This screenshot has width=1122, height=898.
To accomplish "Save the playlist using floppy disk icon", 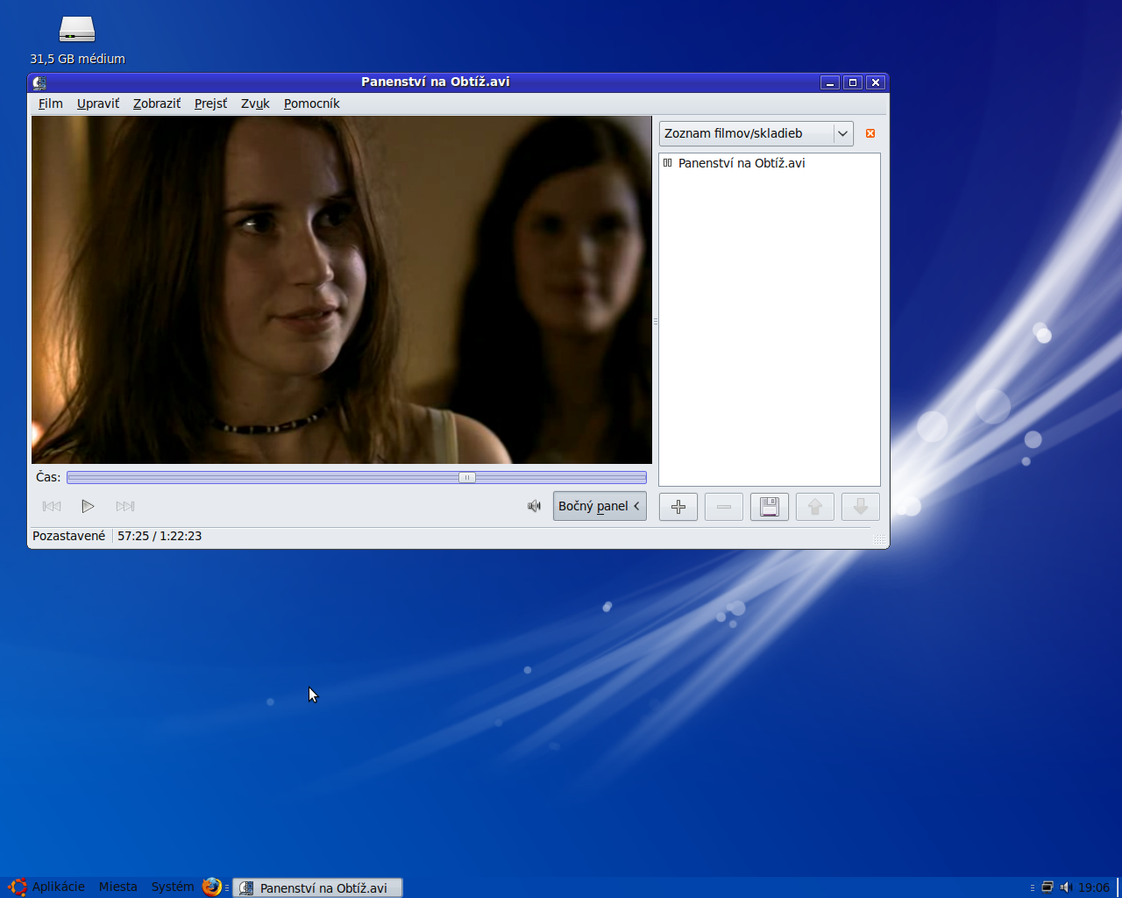I will (x=769, y=507).
